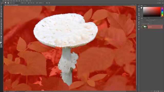
Task: Select the Horizontal Type tool
Action: pyautogui.click(x=1, y=32)
